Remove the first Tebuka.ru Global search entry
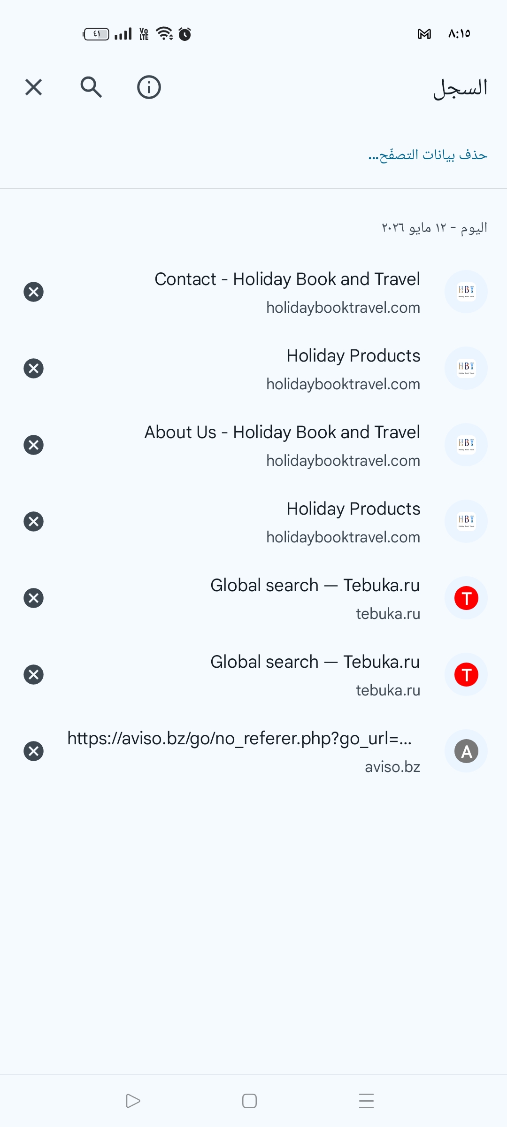The image size is (507, 1127). click(x=33, y=598)
